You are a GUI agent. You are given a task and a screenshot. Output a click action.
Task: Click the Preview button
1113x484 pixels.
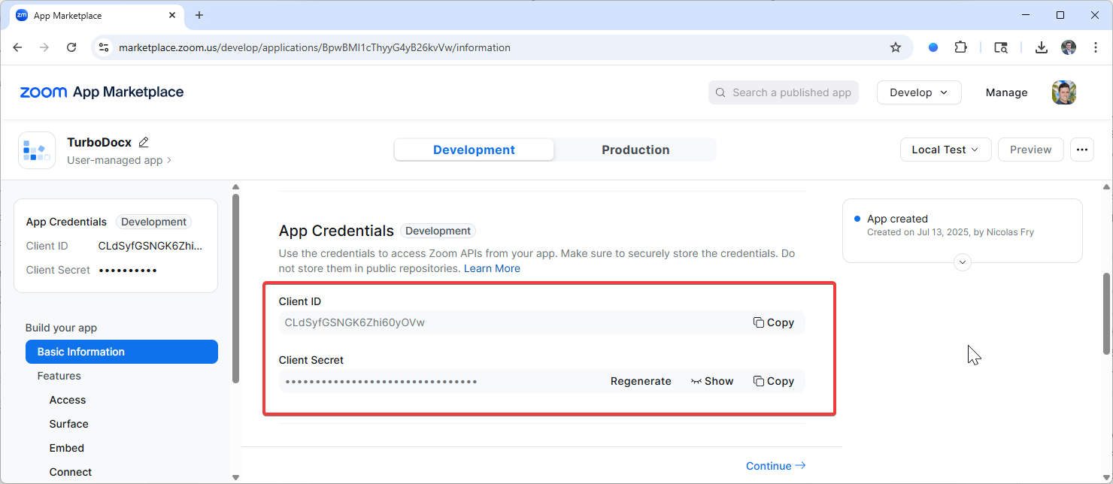click(1030, 150)
